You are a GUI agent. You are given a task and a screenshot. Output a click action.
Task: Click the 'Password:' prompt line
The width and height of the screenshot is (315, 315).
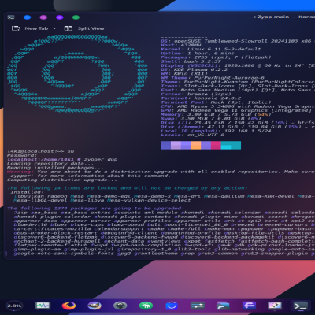click(x=22, y=155)
